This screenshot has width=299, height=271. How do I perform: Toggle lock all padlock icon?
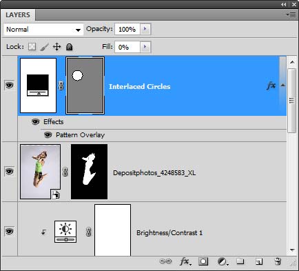[69, 47]
